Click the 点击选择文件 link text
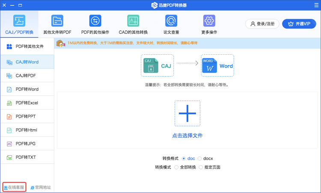 pyautogui.click(x=187, y=136)
